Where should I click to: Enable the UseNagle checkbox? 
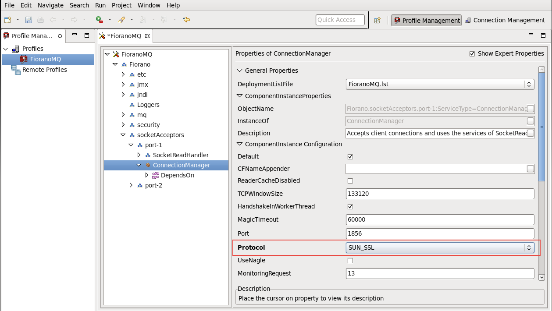pyautogui.click(x=350, y=261)
